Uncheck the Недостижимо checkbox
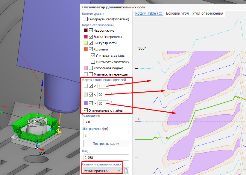 point(91,30)
